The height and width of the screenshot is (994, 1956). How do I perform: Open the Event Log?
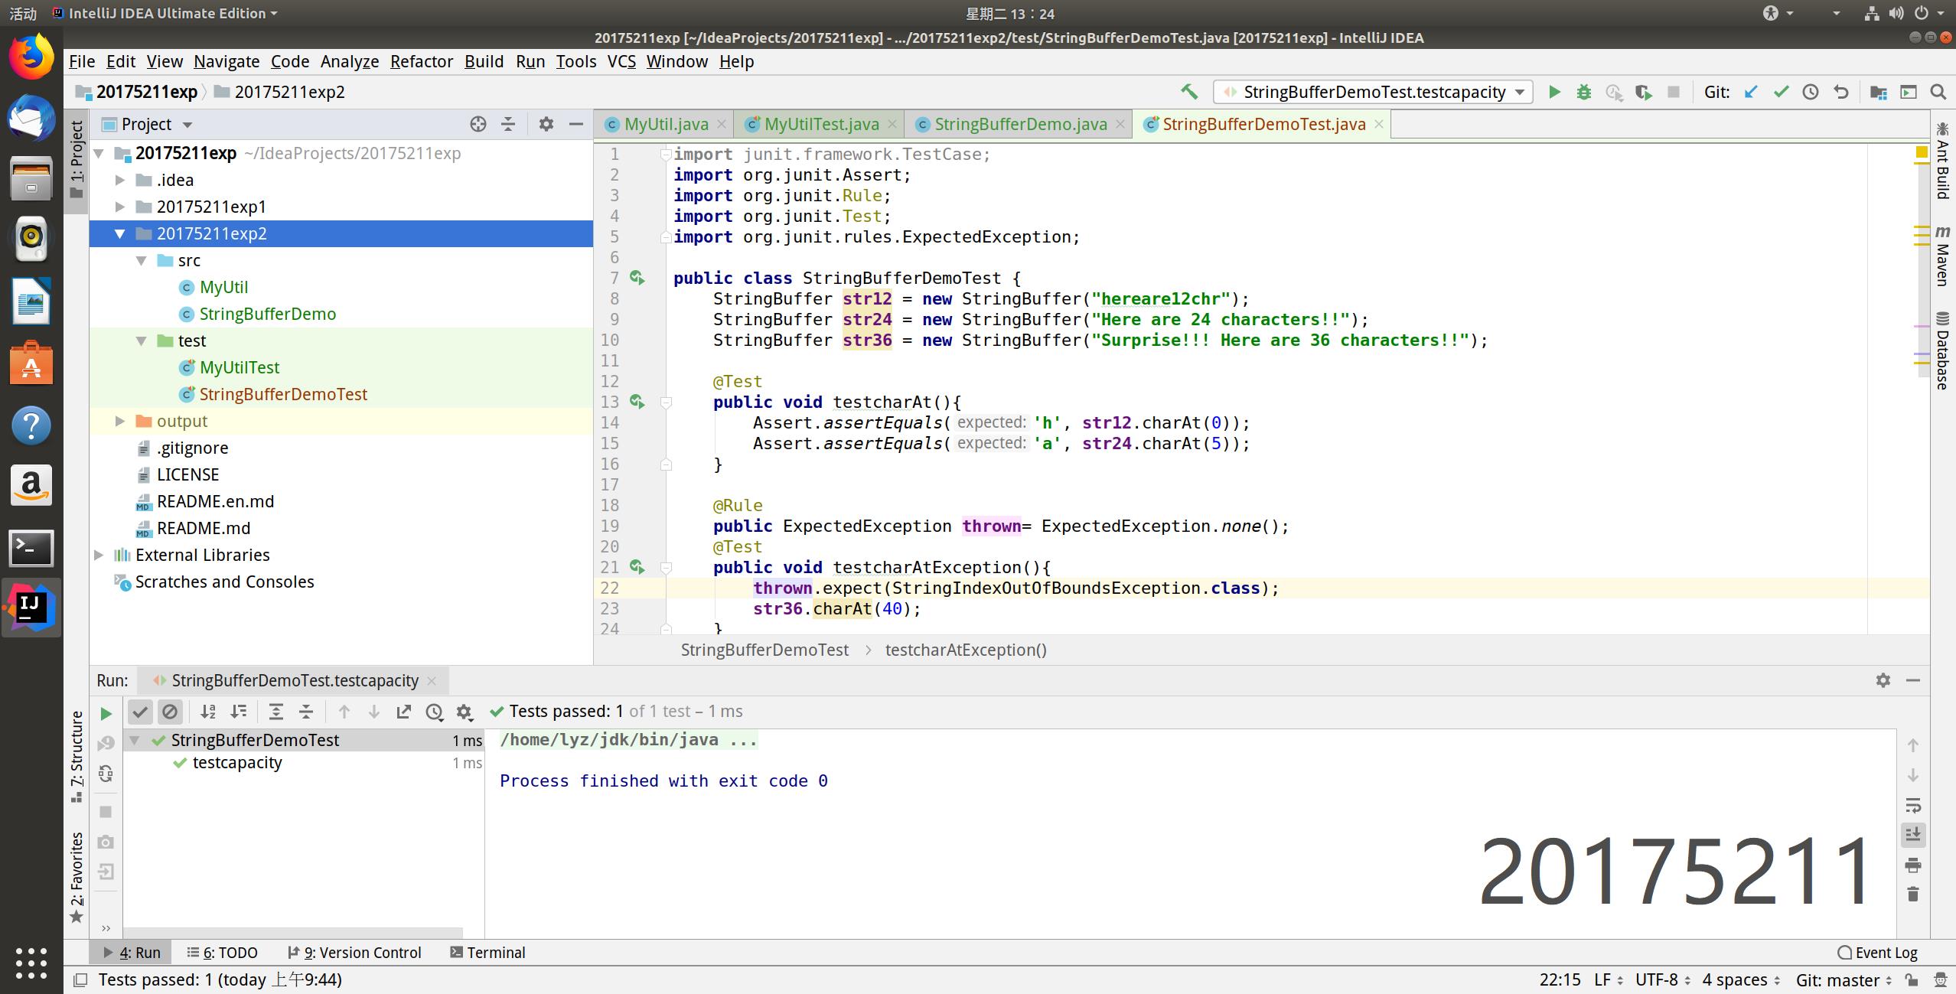tap(1877, 952)
